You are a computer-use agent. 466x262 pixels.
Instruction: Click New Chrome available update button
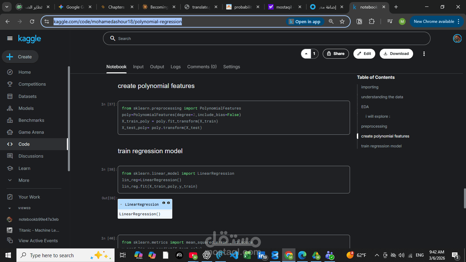pos(437,21)
